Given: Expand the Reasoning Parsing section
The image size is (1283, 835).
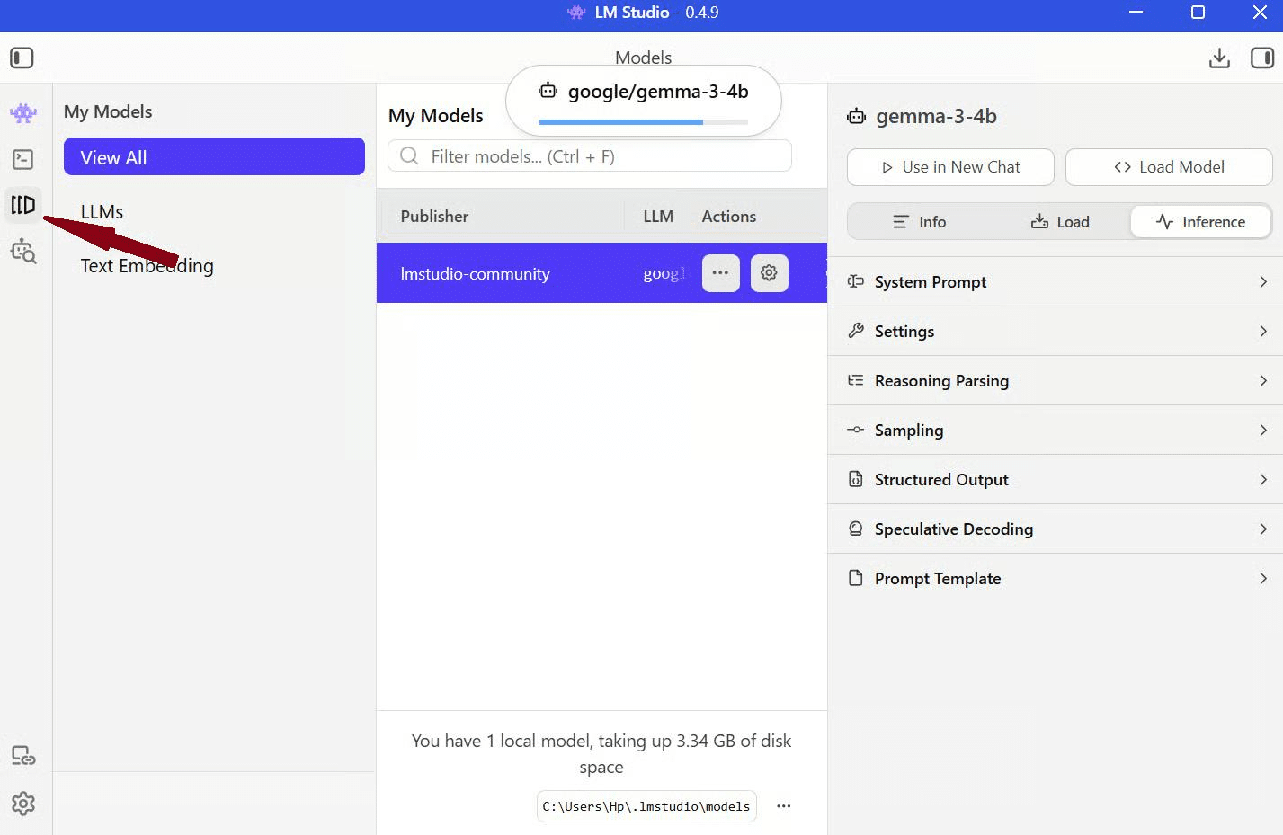Looking at the screenshot, I should point(1056,381).
